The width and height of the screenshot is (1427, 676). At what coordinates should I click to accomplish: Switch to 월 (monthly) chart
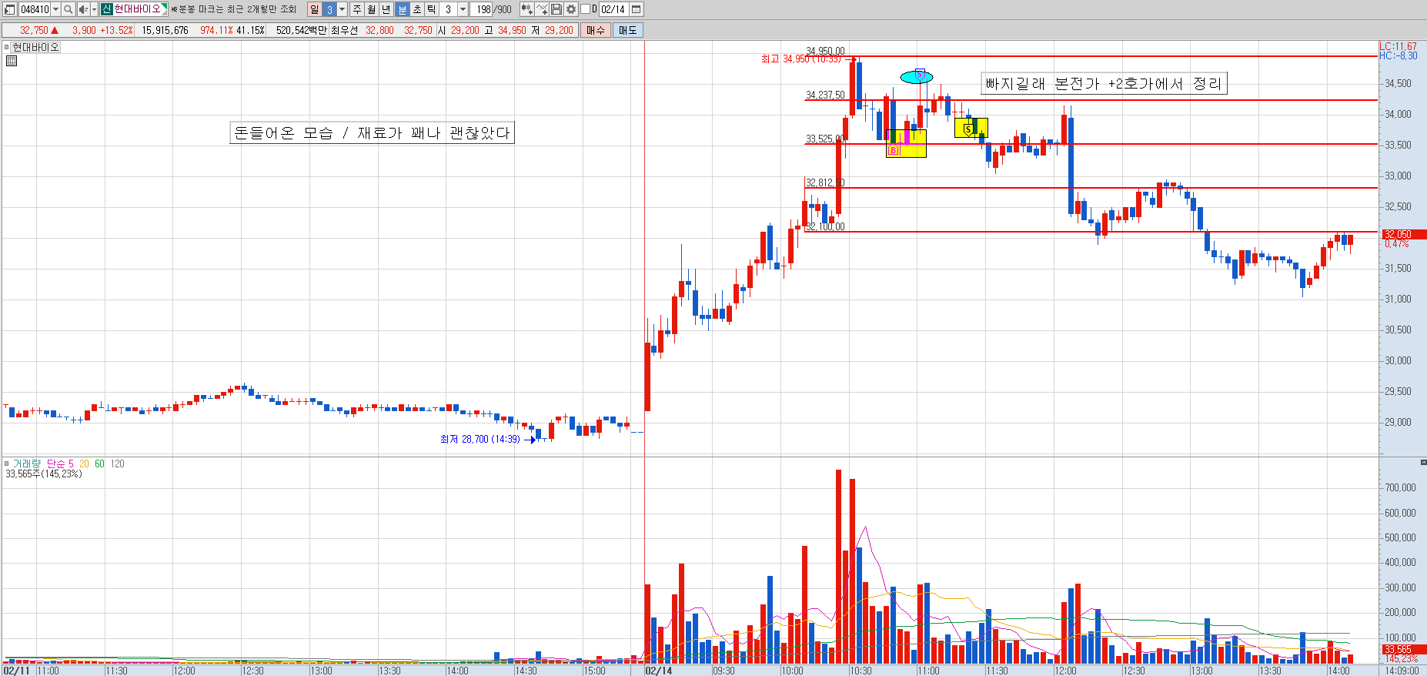pyautogui.click(x=372, y=9)
